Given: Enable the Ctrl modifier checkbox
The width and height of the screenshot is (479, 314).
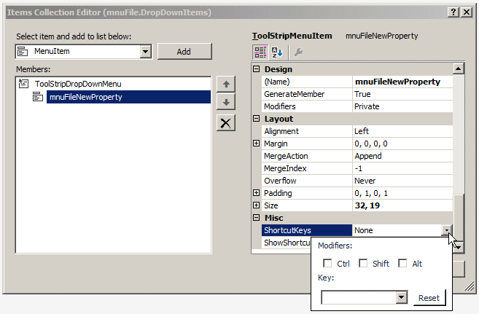Looking at the screenshot, I should (327, 263).
